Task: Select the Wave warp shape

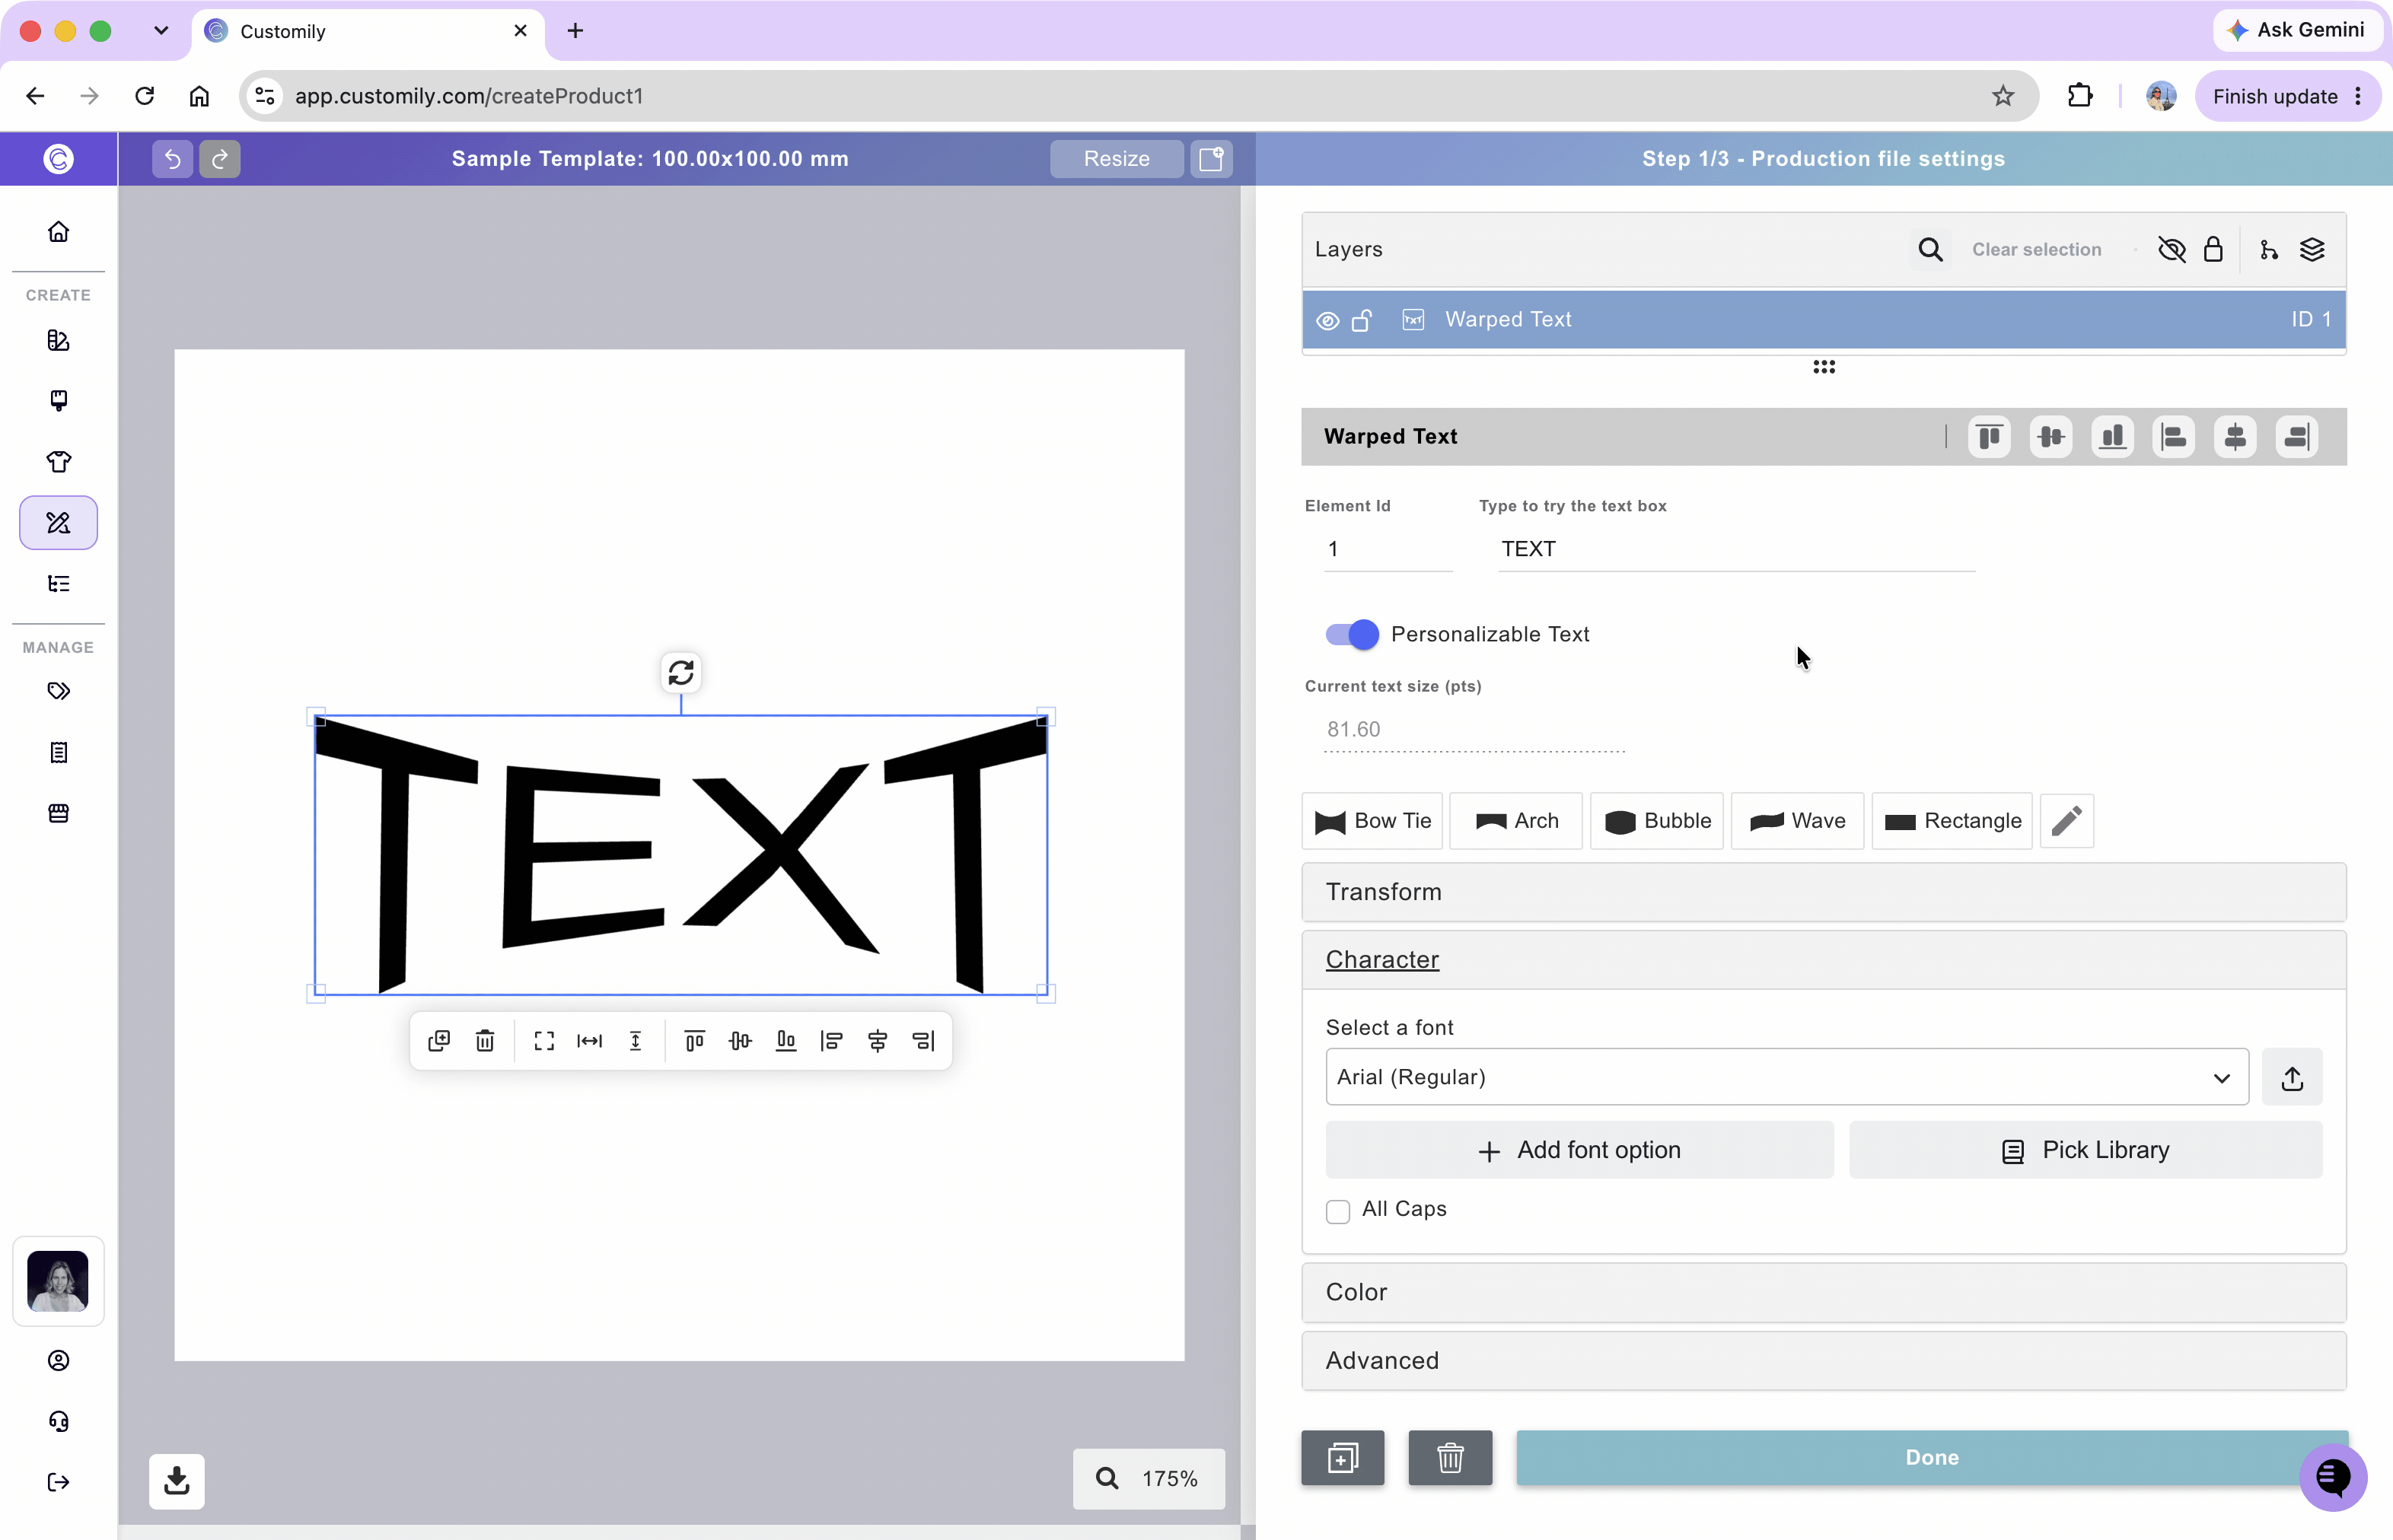Action: (1797, 821)
